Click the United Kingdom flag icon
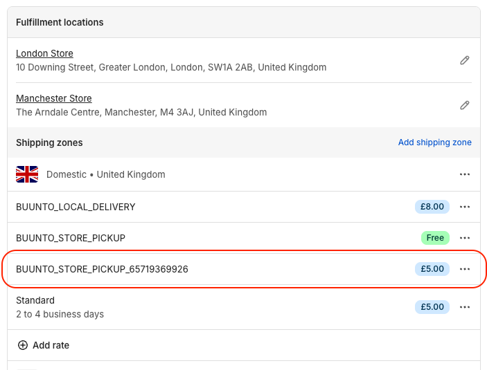The width and height of the screenshot is (487, 370). [27, 174]
